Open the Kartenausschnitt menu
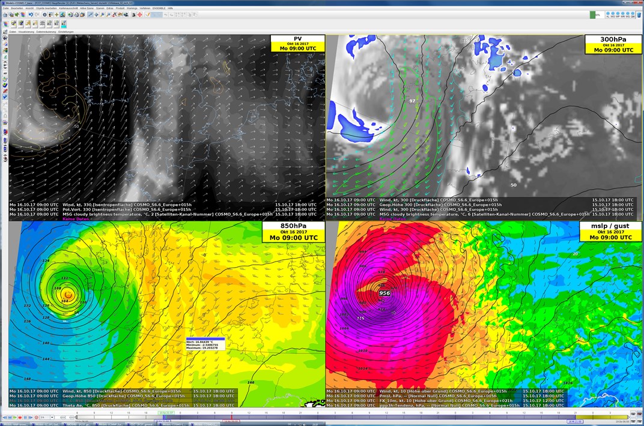Screen dimensions: 644x426 coord(68,8)
